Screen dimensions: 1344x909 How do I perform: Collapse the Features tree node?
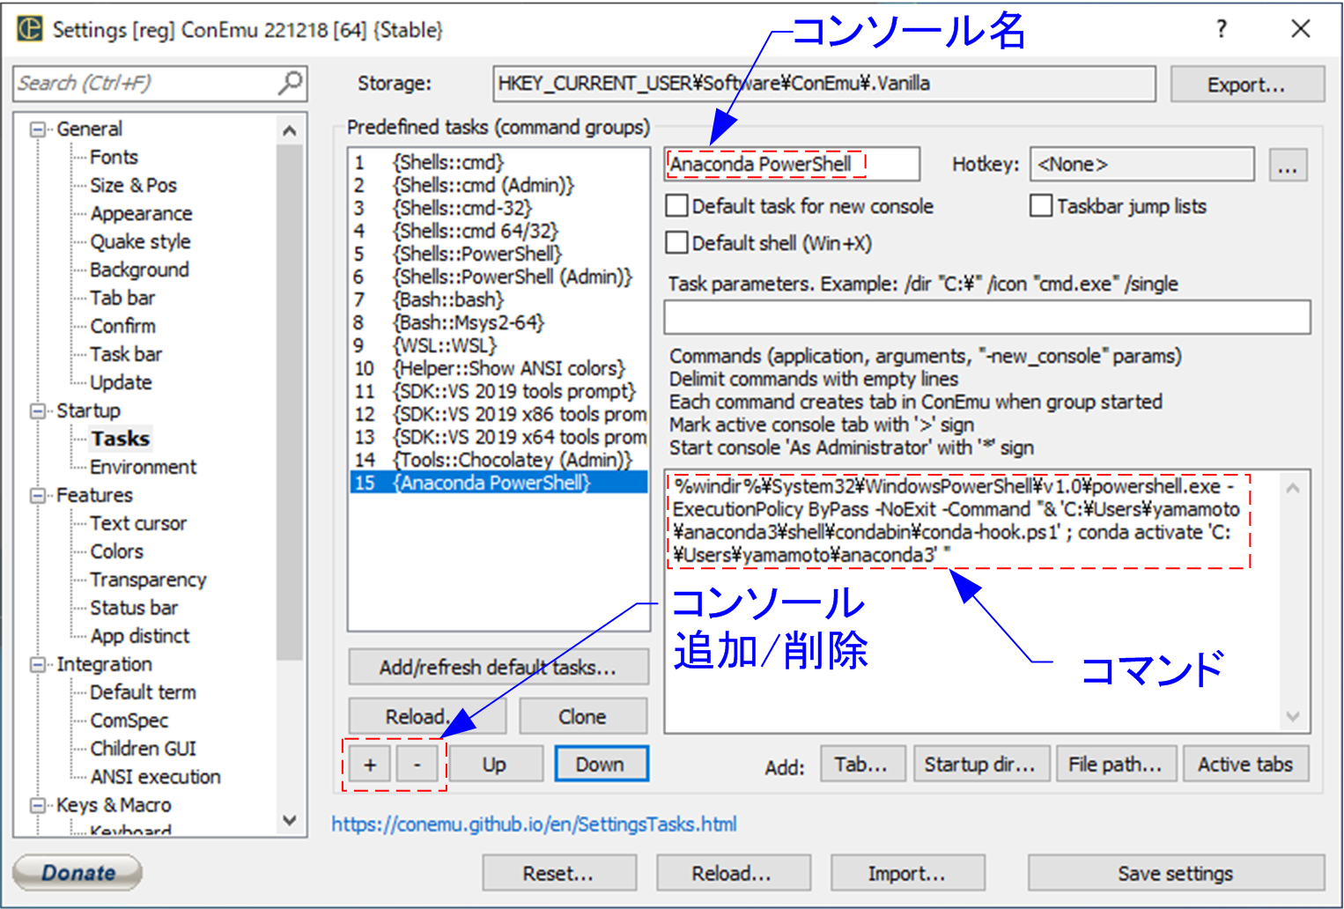(x=38, y=496)
